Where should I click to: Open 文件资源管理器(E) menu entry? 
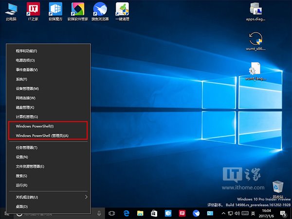coord(48,166)
